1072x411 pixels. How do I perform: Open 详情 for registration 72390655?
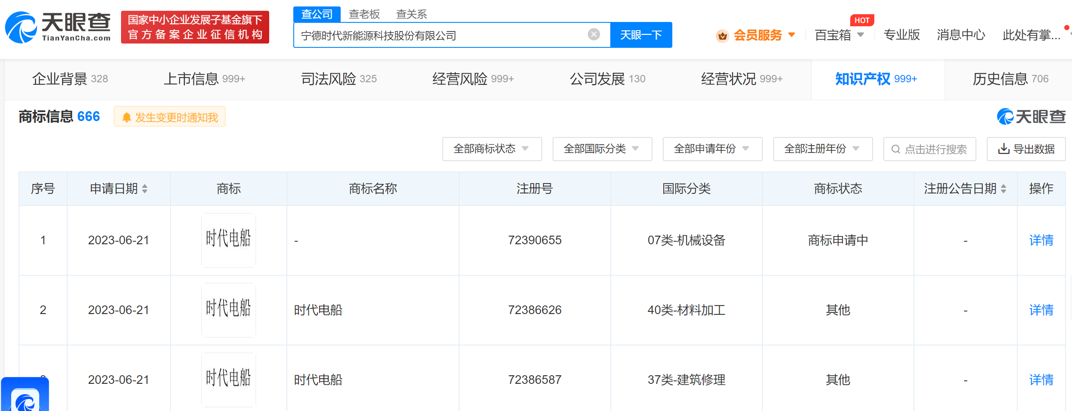pyautogui.click(x=1041, y=240)
